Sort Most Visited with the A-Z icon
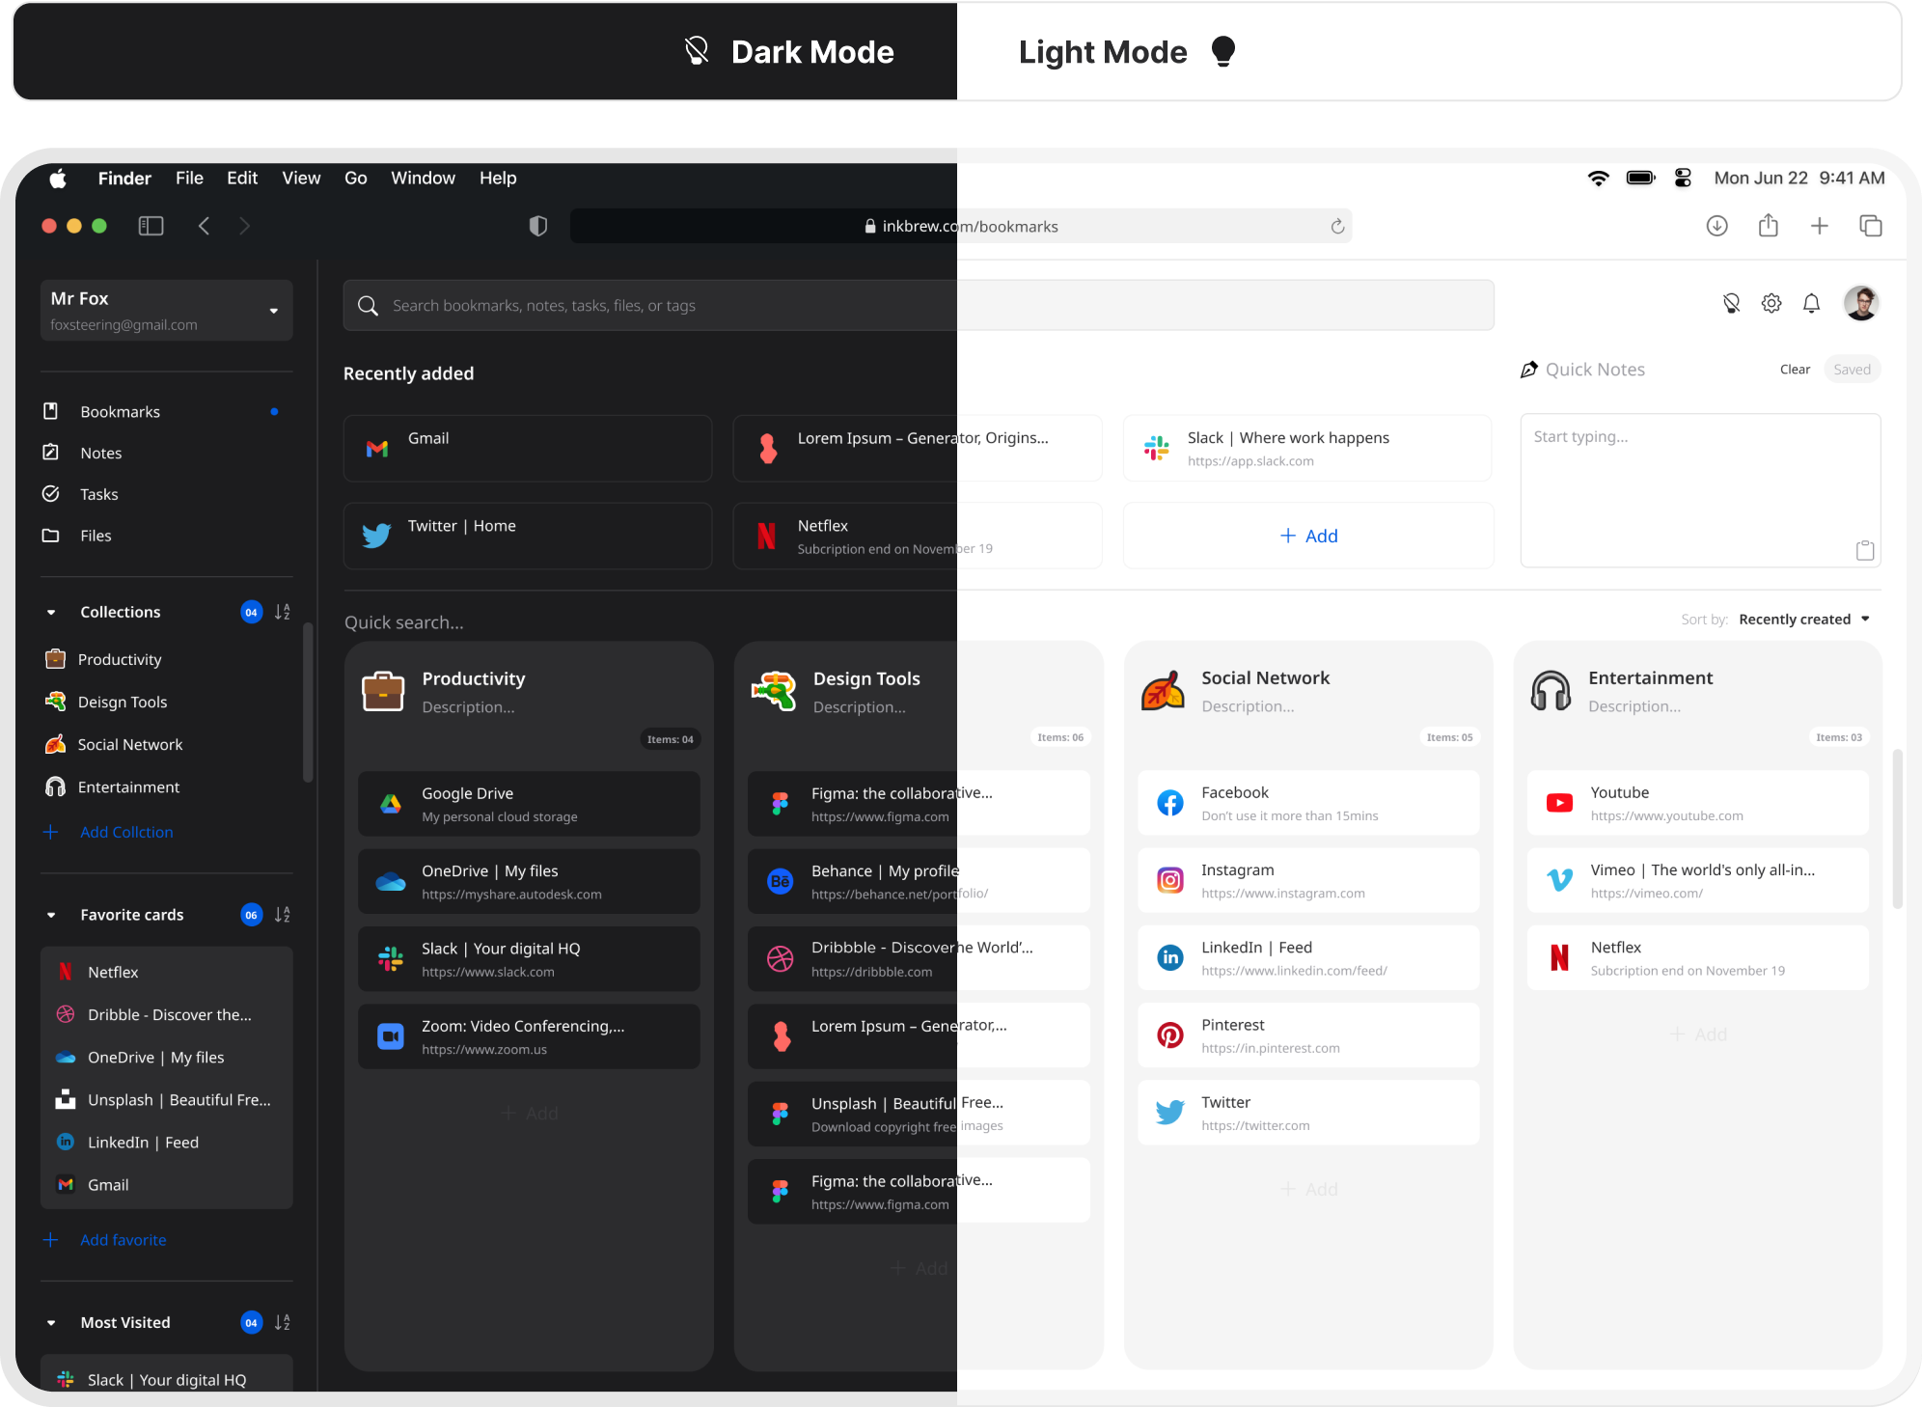Screen dimensions: 1922x1407 (x=282, y=1322)
